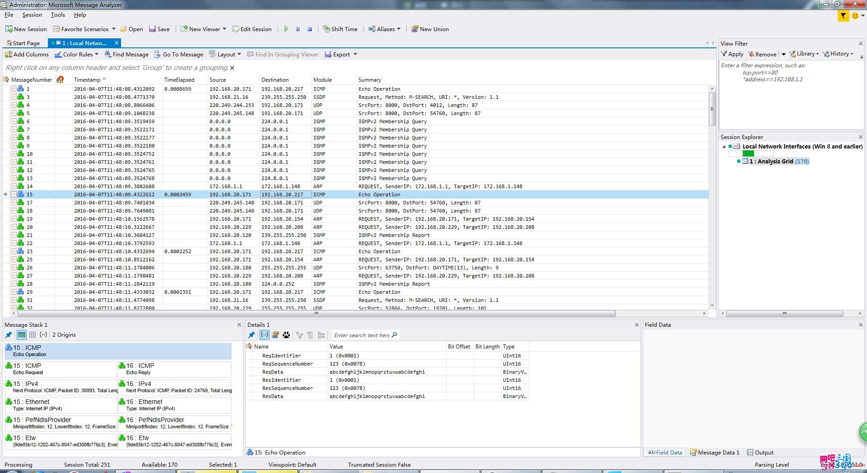Open the Session menu
The width and height of the screenshot is (867, 473).
32,15
